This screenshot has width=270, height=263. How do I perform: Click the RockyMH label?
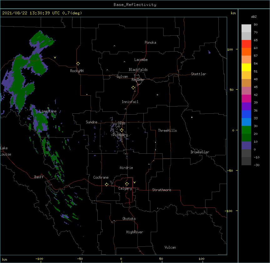pyautogui.click(x=77, y=71)
